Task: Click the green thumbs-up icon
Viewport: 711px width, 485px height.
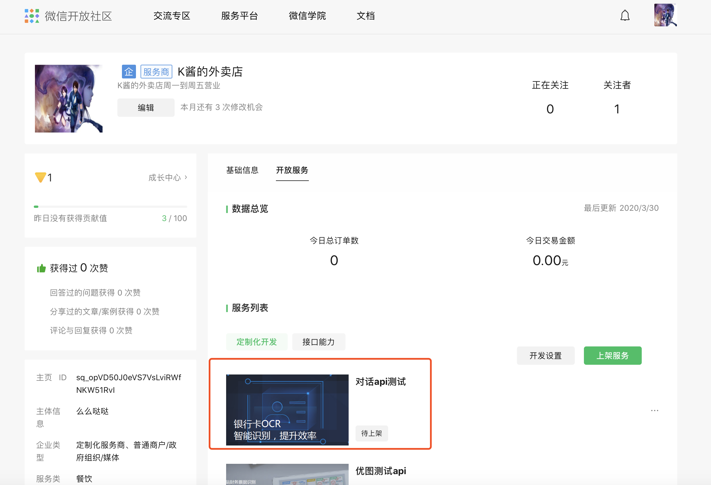Action: [x=41, y=268]
